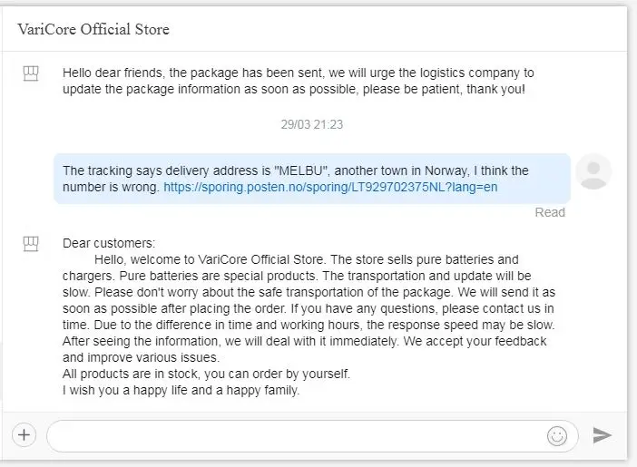
Task: Click the 29/03 21:23 timestamp
Action: 311,125
